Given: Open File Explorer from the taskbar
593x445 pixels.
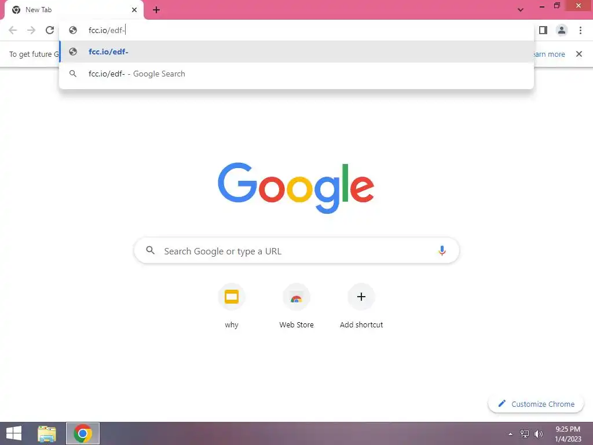Looking at the screenshot, I should pos(47,433).
